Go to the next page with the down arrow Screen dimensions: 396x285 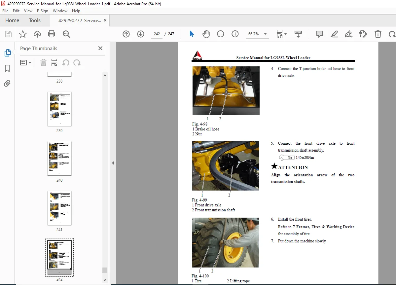point(141,34)
